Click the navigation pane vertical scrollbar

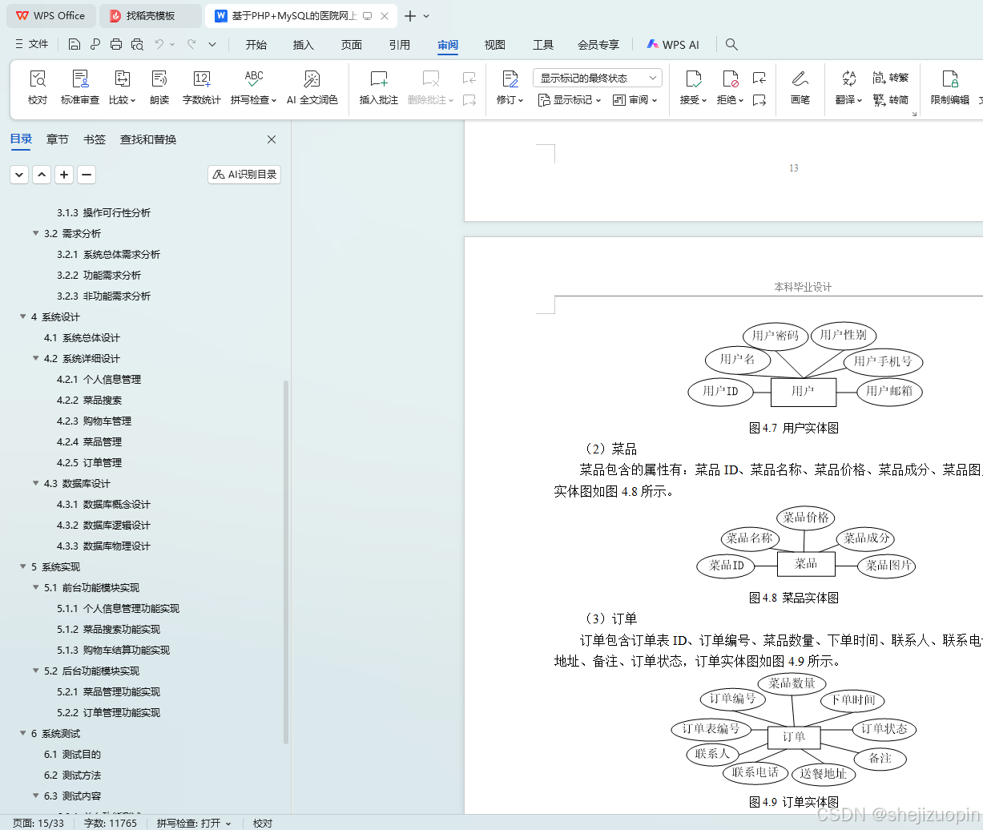[286, 562]
